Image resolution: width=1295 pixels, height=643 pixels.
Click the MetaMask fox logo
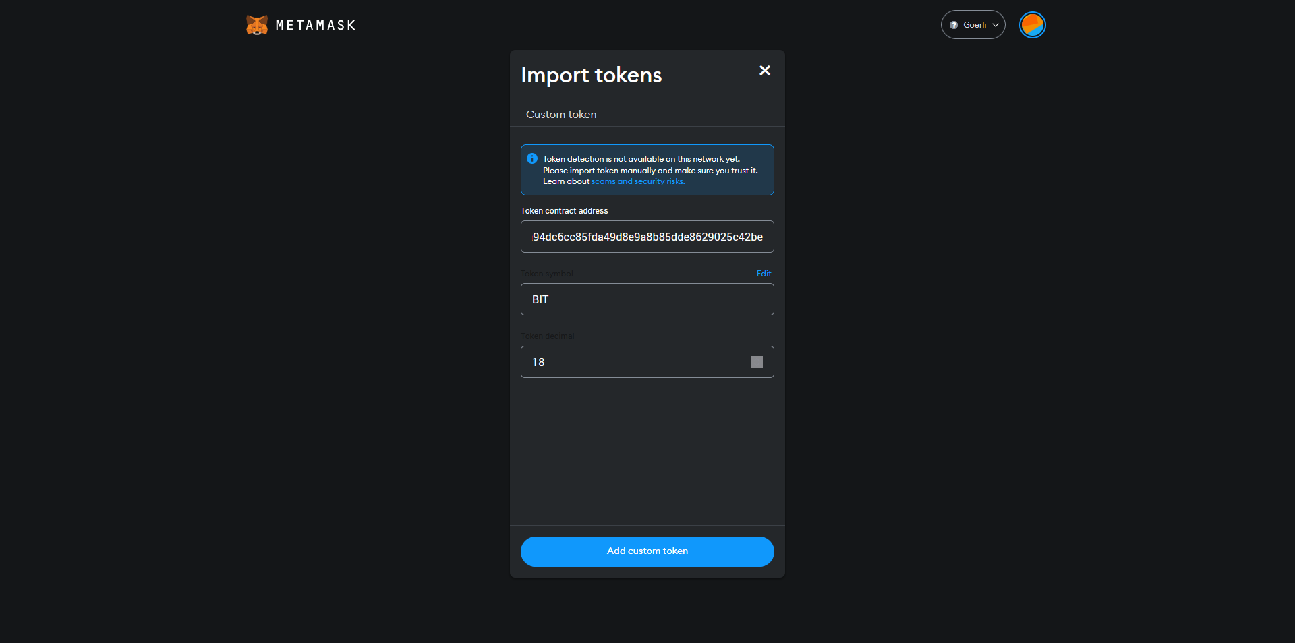click(257, 25)
